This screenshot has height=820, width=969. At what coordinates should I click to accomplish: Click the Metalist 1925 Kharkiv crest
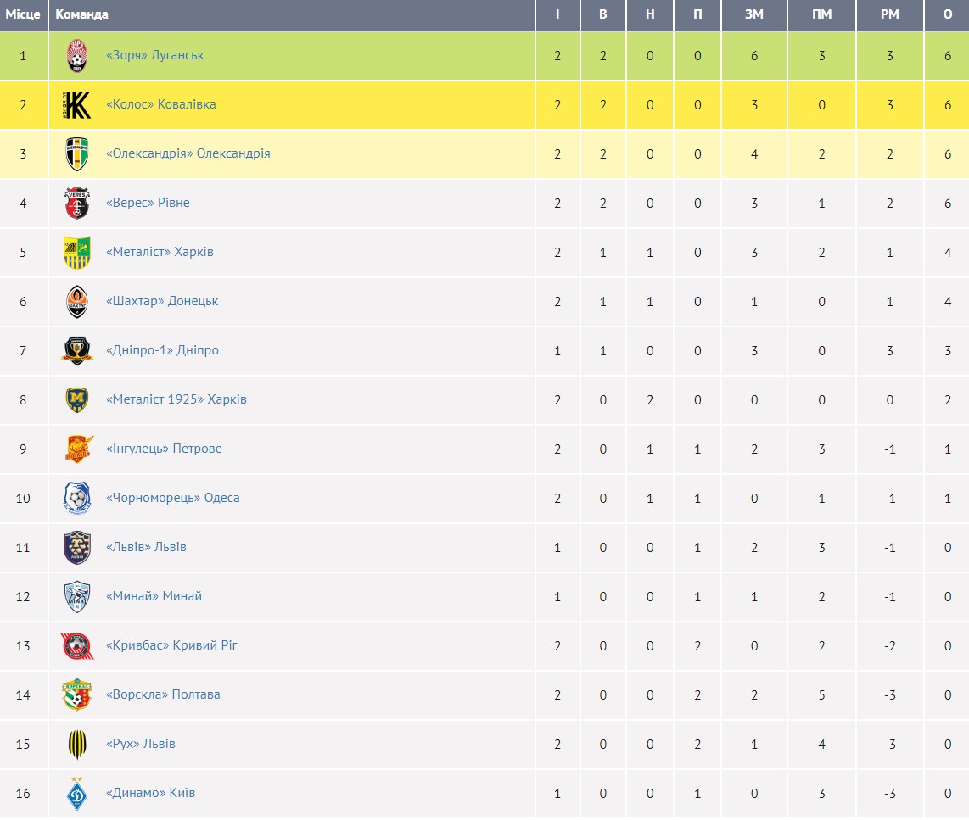[x=77, y=400]
